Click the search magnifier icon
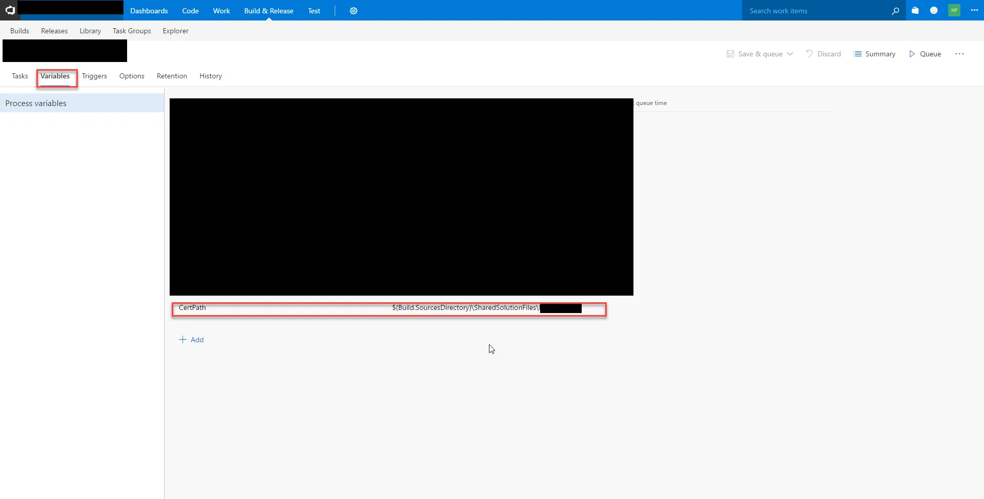 (895, 11)
